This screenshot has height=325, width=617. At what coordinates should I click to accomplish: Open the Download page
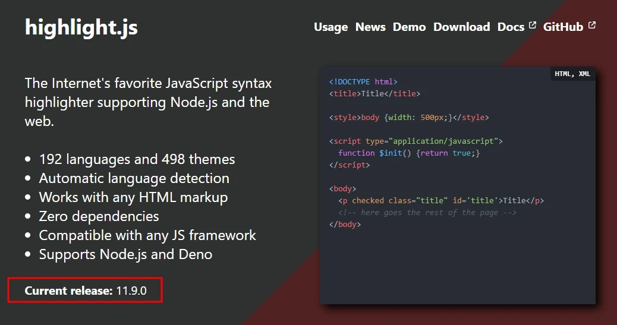[x=462, y=27]
